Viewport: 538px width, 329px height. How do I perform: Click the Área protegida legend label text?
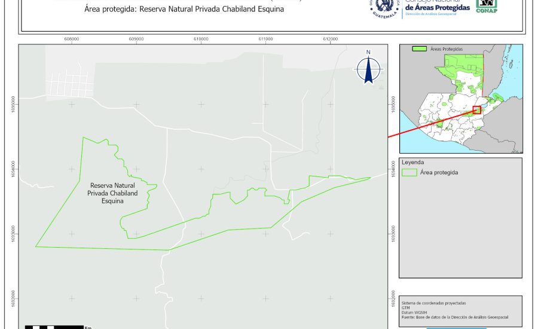[x=439, y=172]
